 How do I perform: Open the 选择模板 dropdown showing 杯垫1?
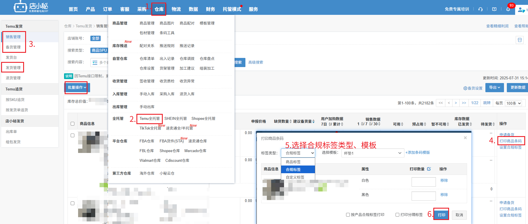373,153
